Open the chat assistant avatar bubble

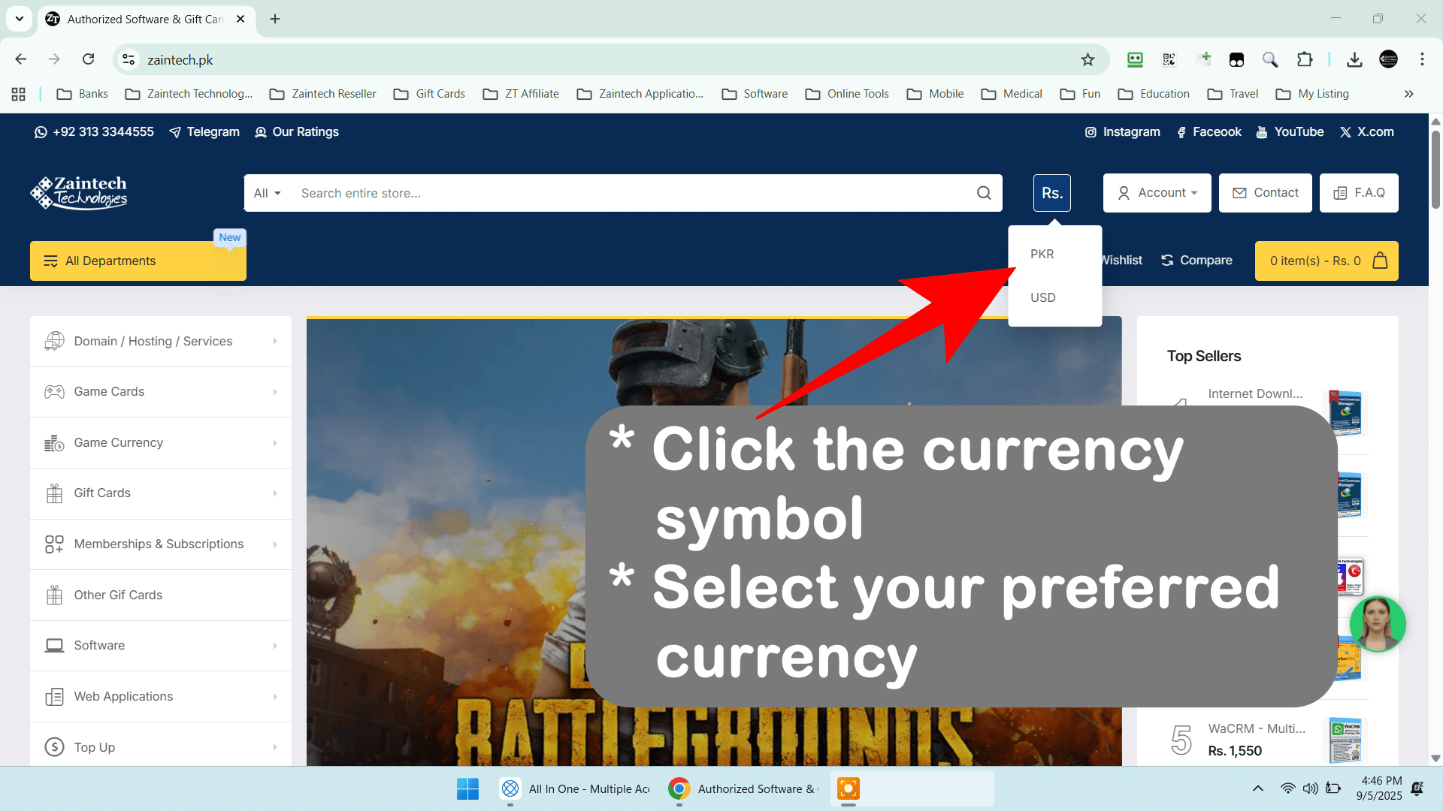tap(1377, 623)
